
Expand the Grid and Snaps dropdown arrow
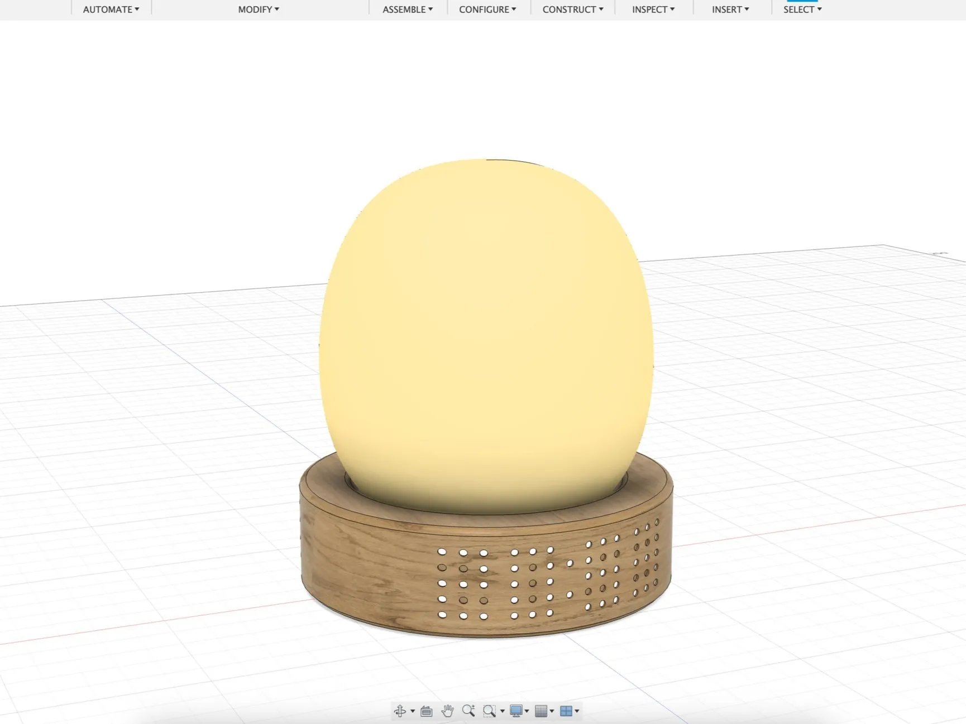552,711
